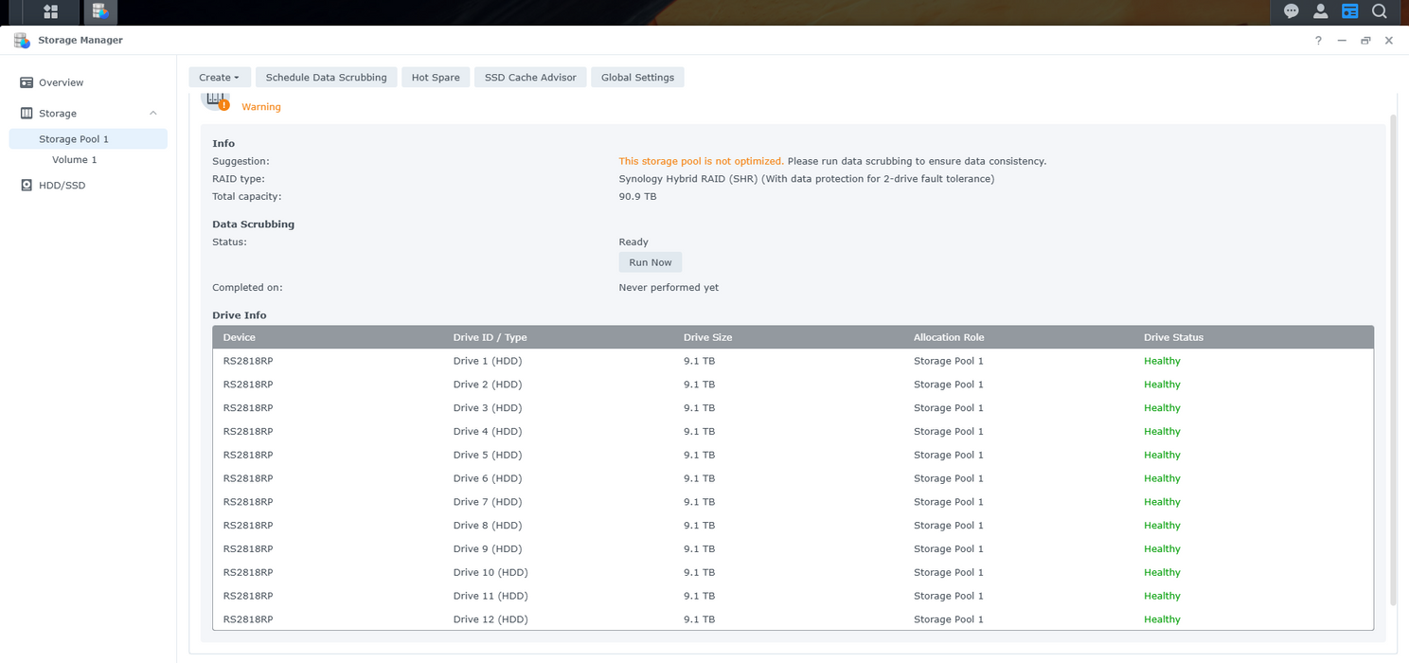
Task: Open Global Settings
Action: click(638, 78)
